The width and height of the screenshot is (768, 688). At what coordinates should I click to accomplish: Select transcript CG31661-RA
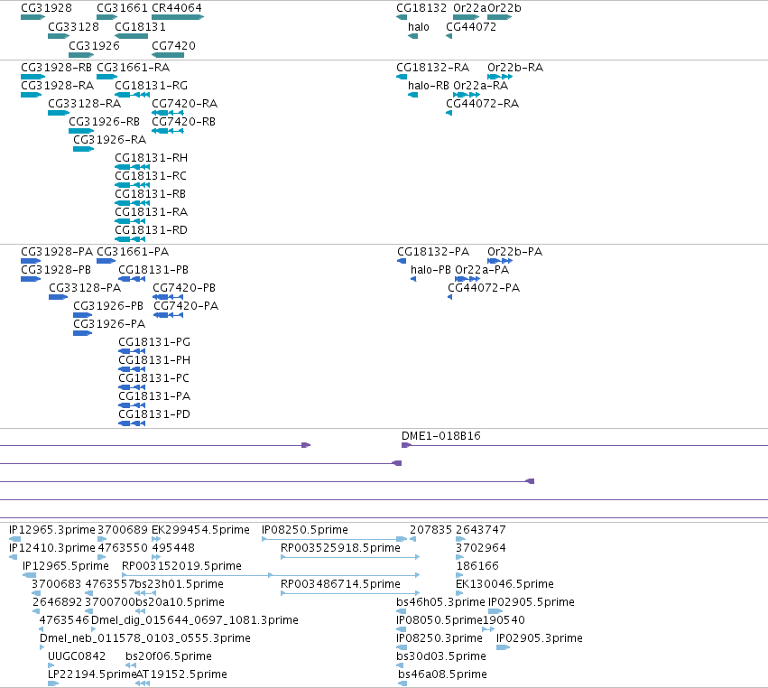134,67
